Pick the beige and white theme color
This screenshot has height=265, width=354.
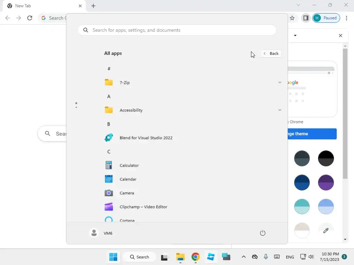click(302, 230)
